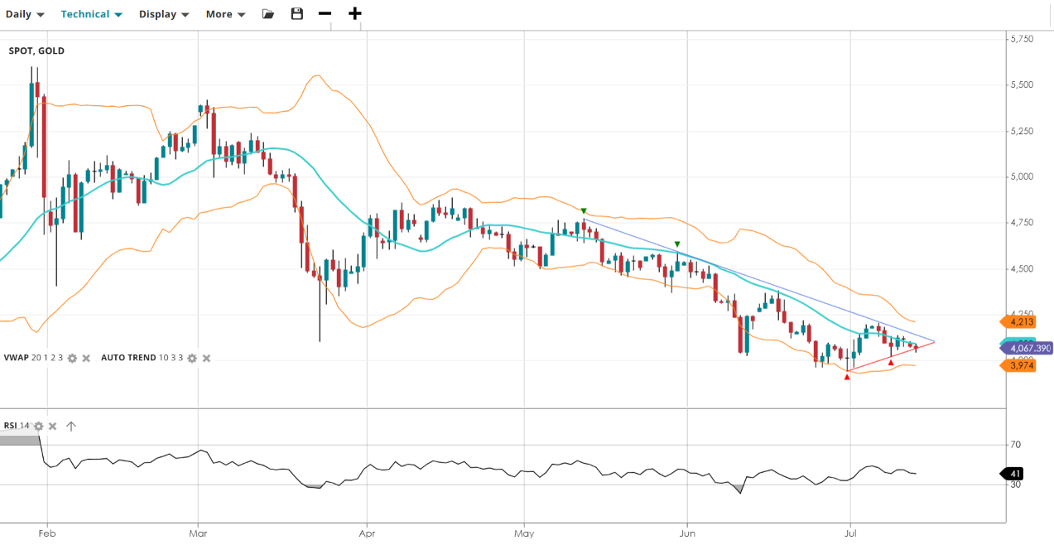Remove the RSI indicator panel
The image size is (1054, 545).
click(52, 426)
